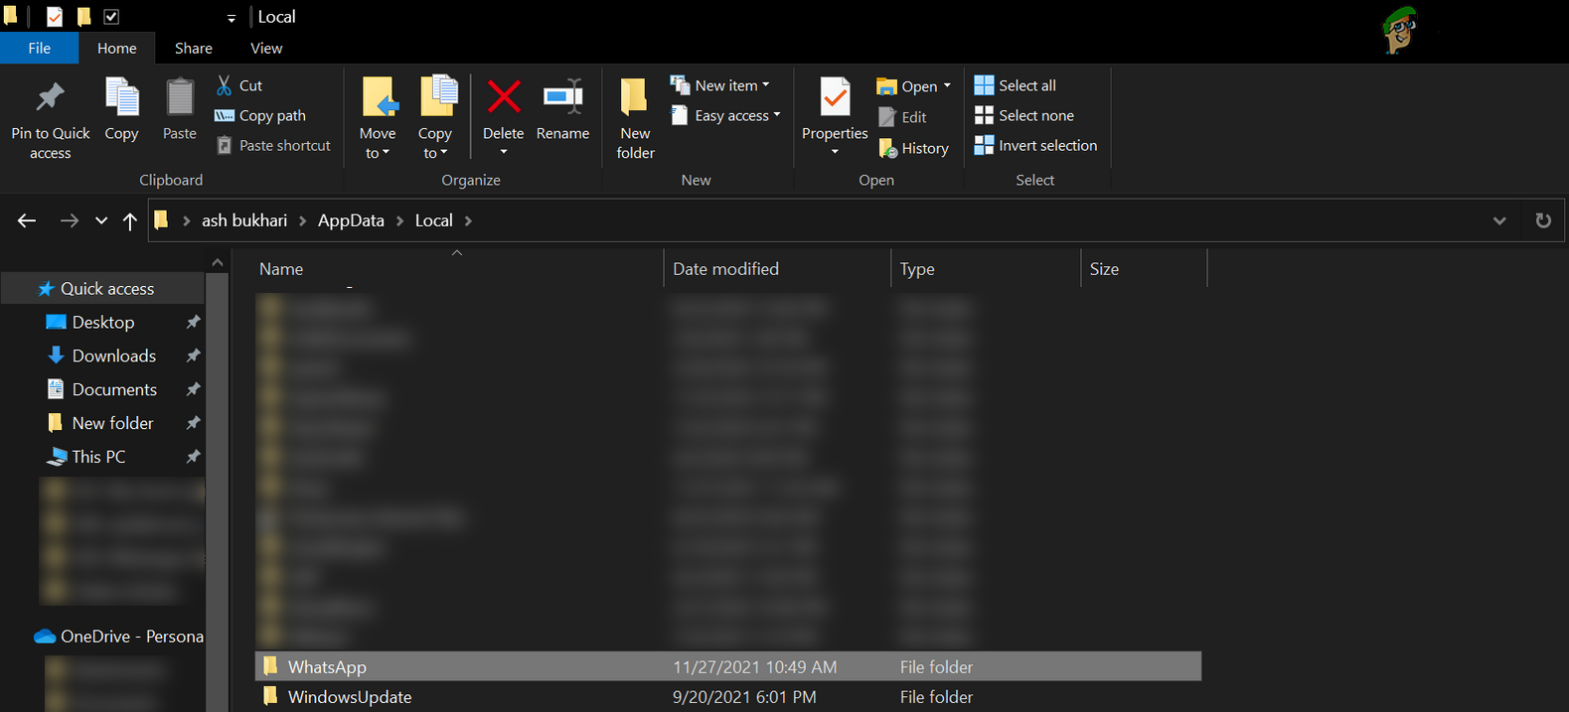This screenshot has width=1569, height=712.
Task: Open the Copy to menu
Action: point(435,117)
